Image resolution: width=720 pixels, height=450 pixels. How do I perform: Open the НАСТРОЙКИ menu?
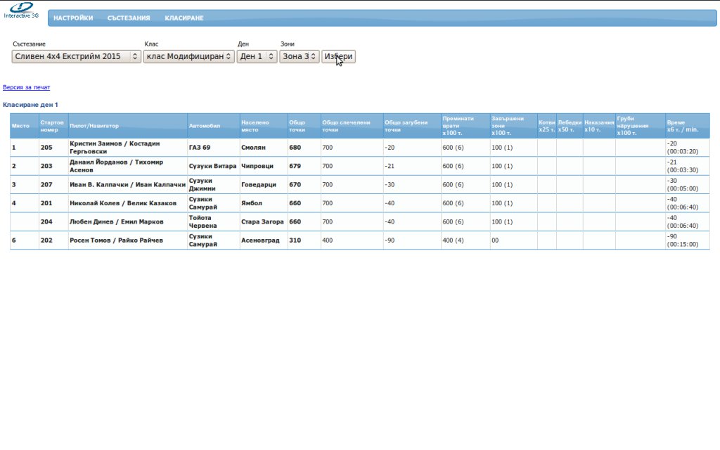coord(73,18)
